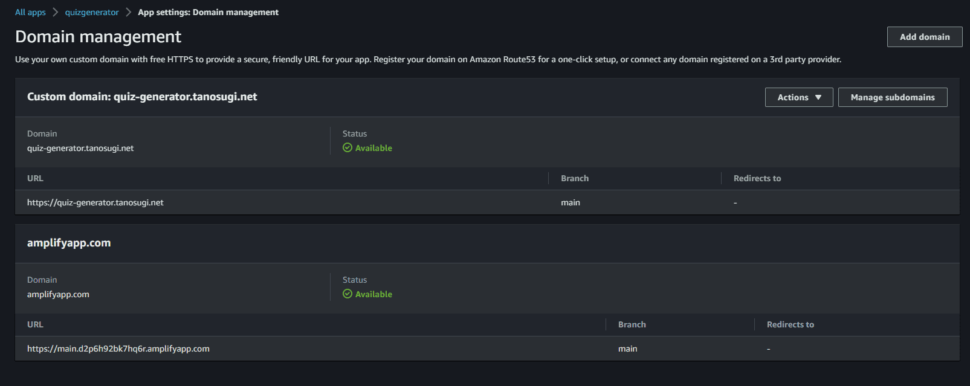Click the chevron after All apps
This screenshot has height=386, width=970.
(x=56, y=12)
